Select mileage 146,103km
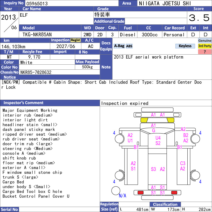The height and width of the screenshot is (212, 212). 13,47
